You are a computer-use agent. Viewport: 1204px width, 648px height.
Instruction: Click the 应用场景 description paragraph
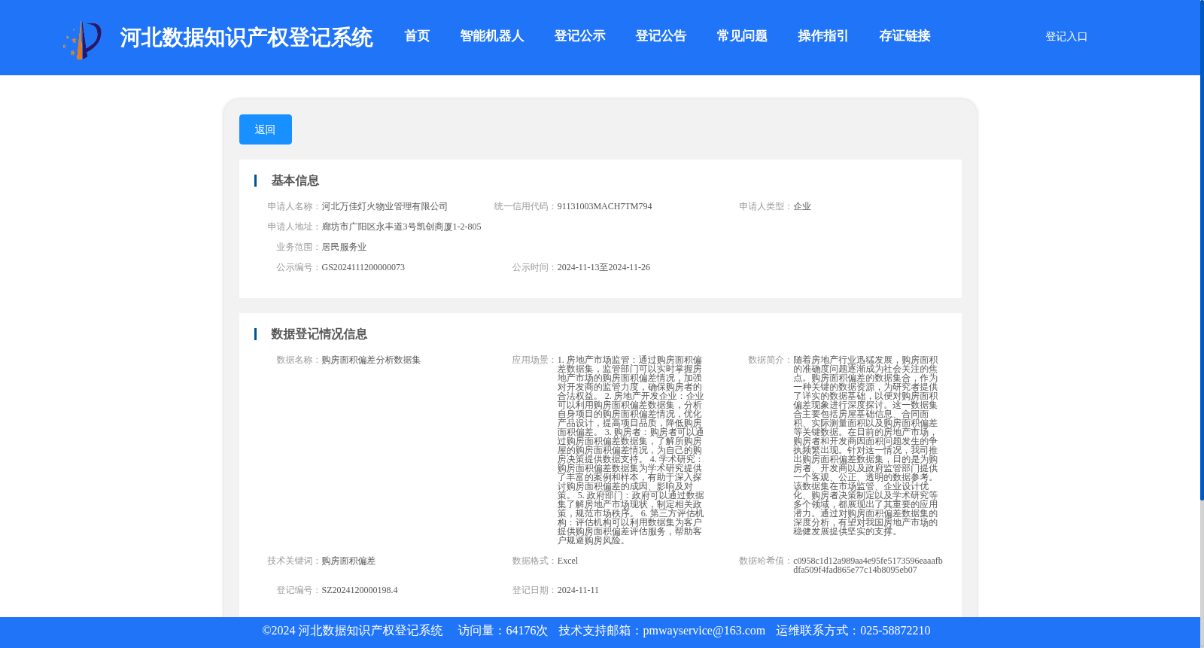[x=631, y=450]
